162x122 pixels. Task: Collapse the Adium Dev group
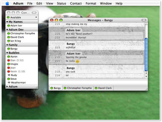7,30
